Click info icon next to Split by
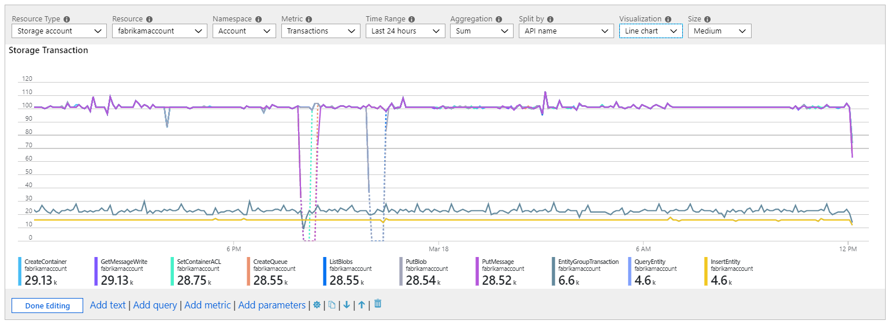 coord(551,19)
